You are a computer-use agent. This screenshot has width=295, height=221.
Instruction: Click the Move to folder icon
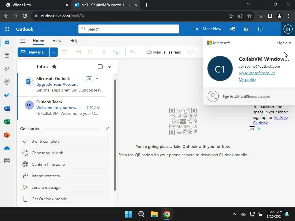pos(116,52)
